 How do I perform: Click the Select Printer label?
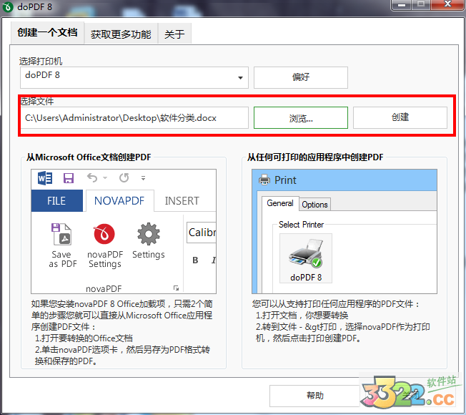coord(301,225)
